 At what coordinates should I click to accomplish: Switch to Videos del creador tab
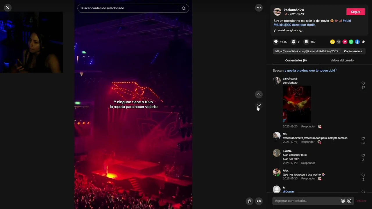point(342,60)
